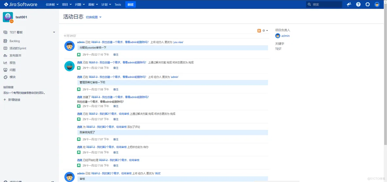Open the 仪表板 dropdown menu
This screenshot has width=387, height=182.
point(52,5)
